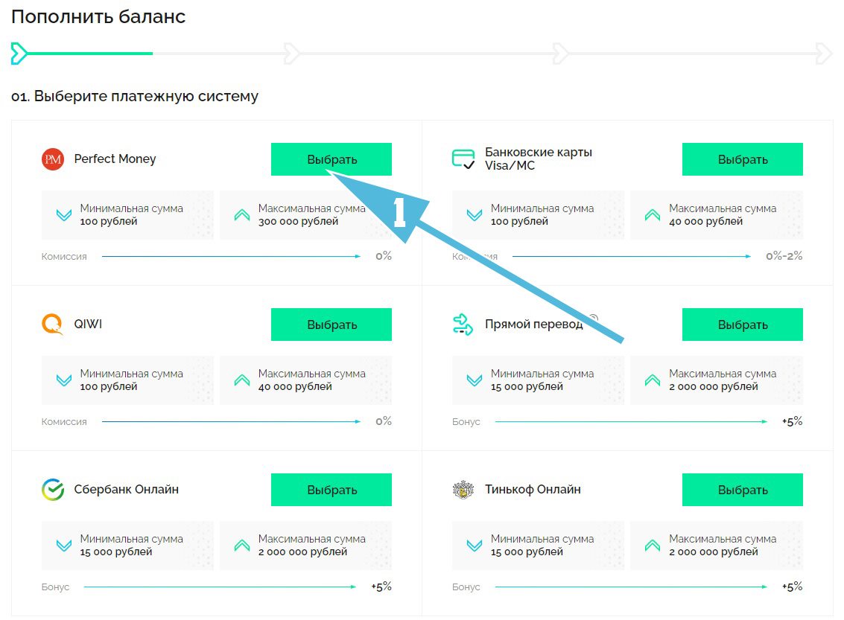
Task: Click Тинькоф Онлайн +5% bonus value
Action: coord(792,586)
